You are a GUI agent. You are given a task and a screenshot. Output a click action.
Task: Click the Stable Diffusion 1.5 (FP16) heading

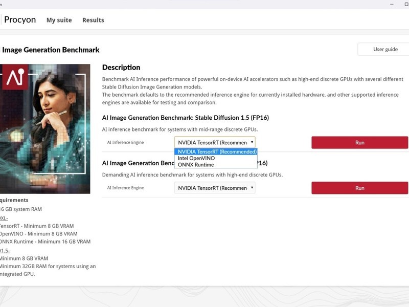(x=186, y=118)
